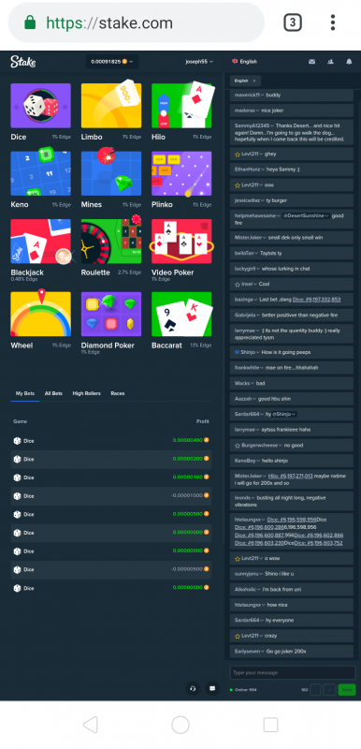Viewport: 361px width, 749px height.
Task: Launch the Mines game card
Action: [111, 173]
